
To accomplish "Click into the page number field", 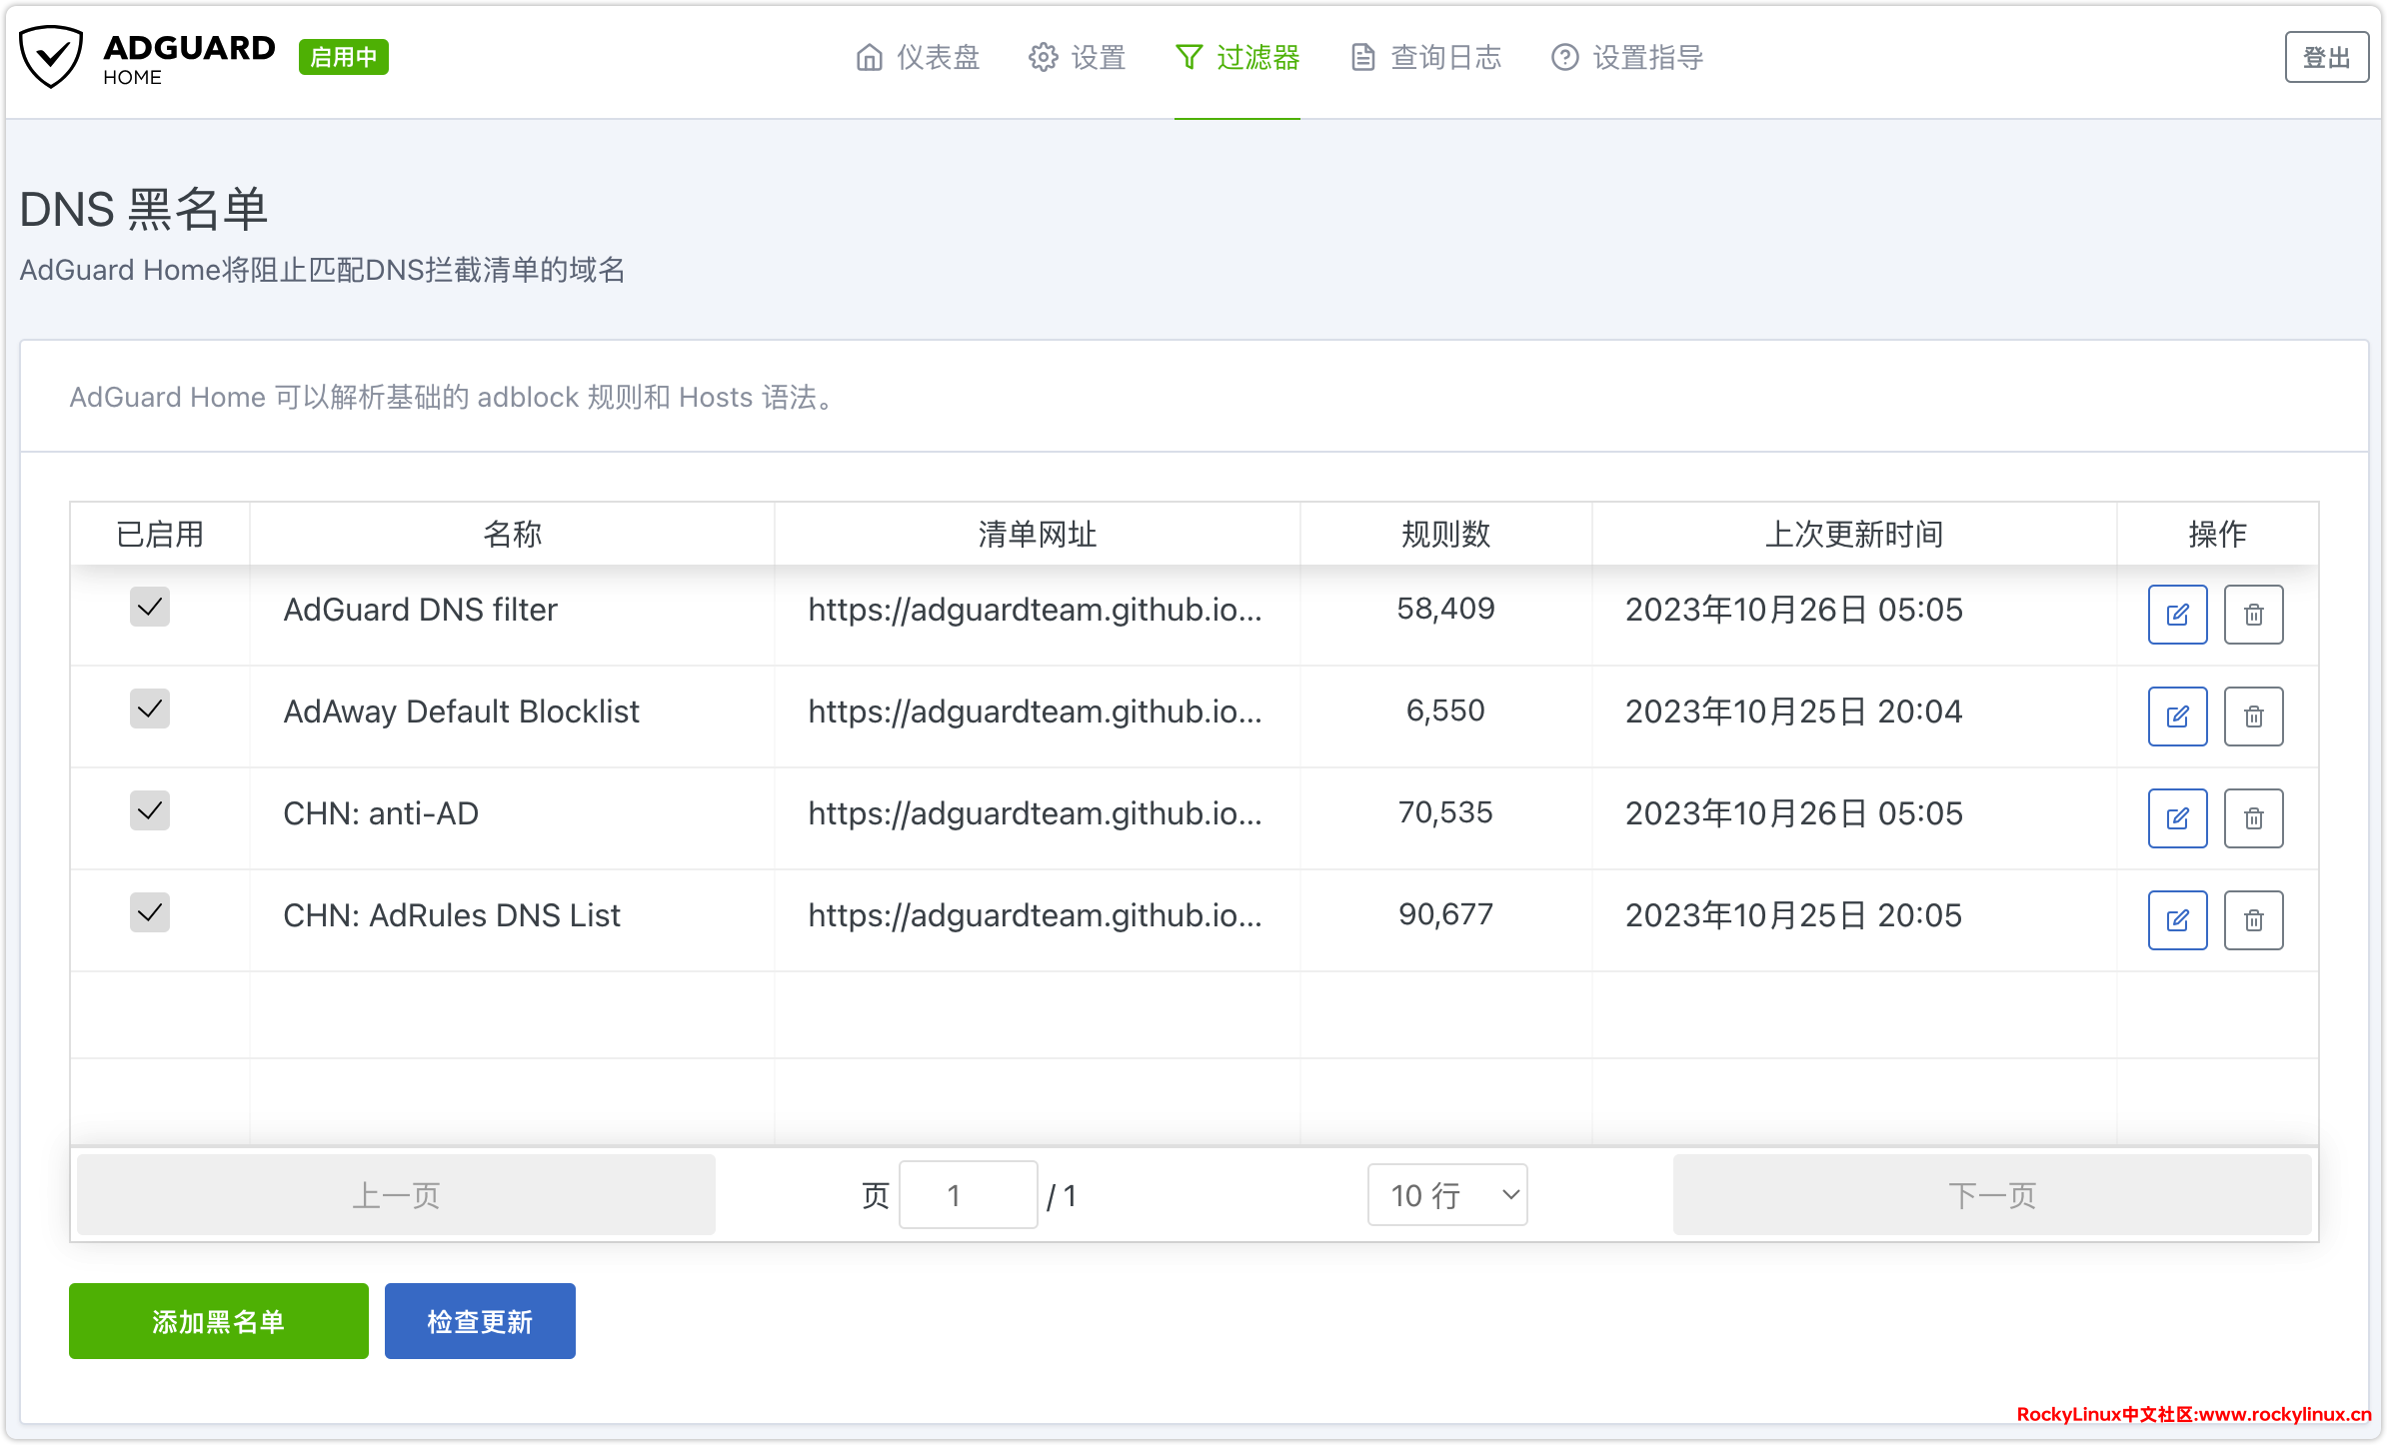I will pos(967,1195).
